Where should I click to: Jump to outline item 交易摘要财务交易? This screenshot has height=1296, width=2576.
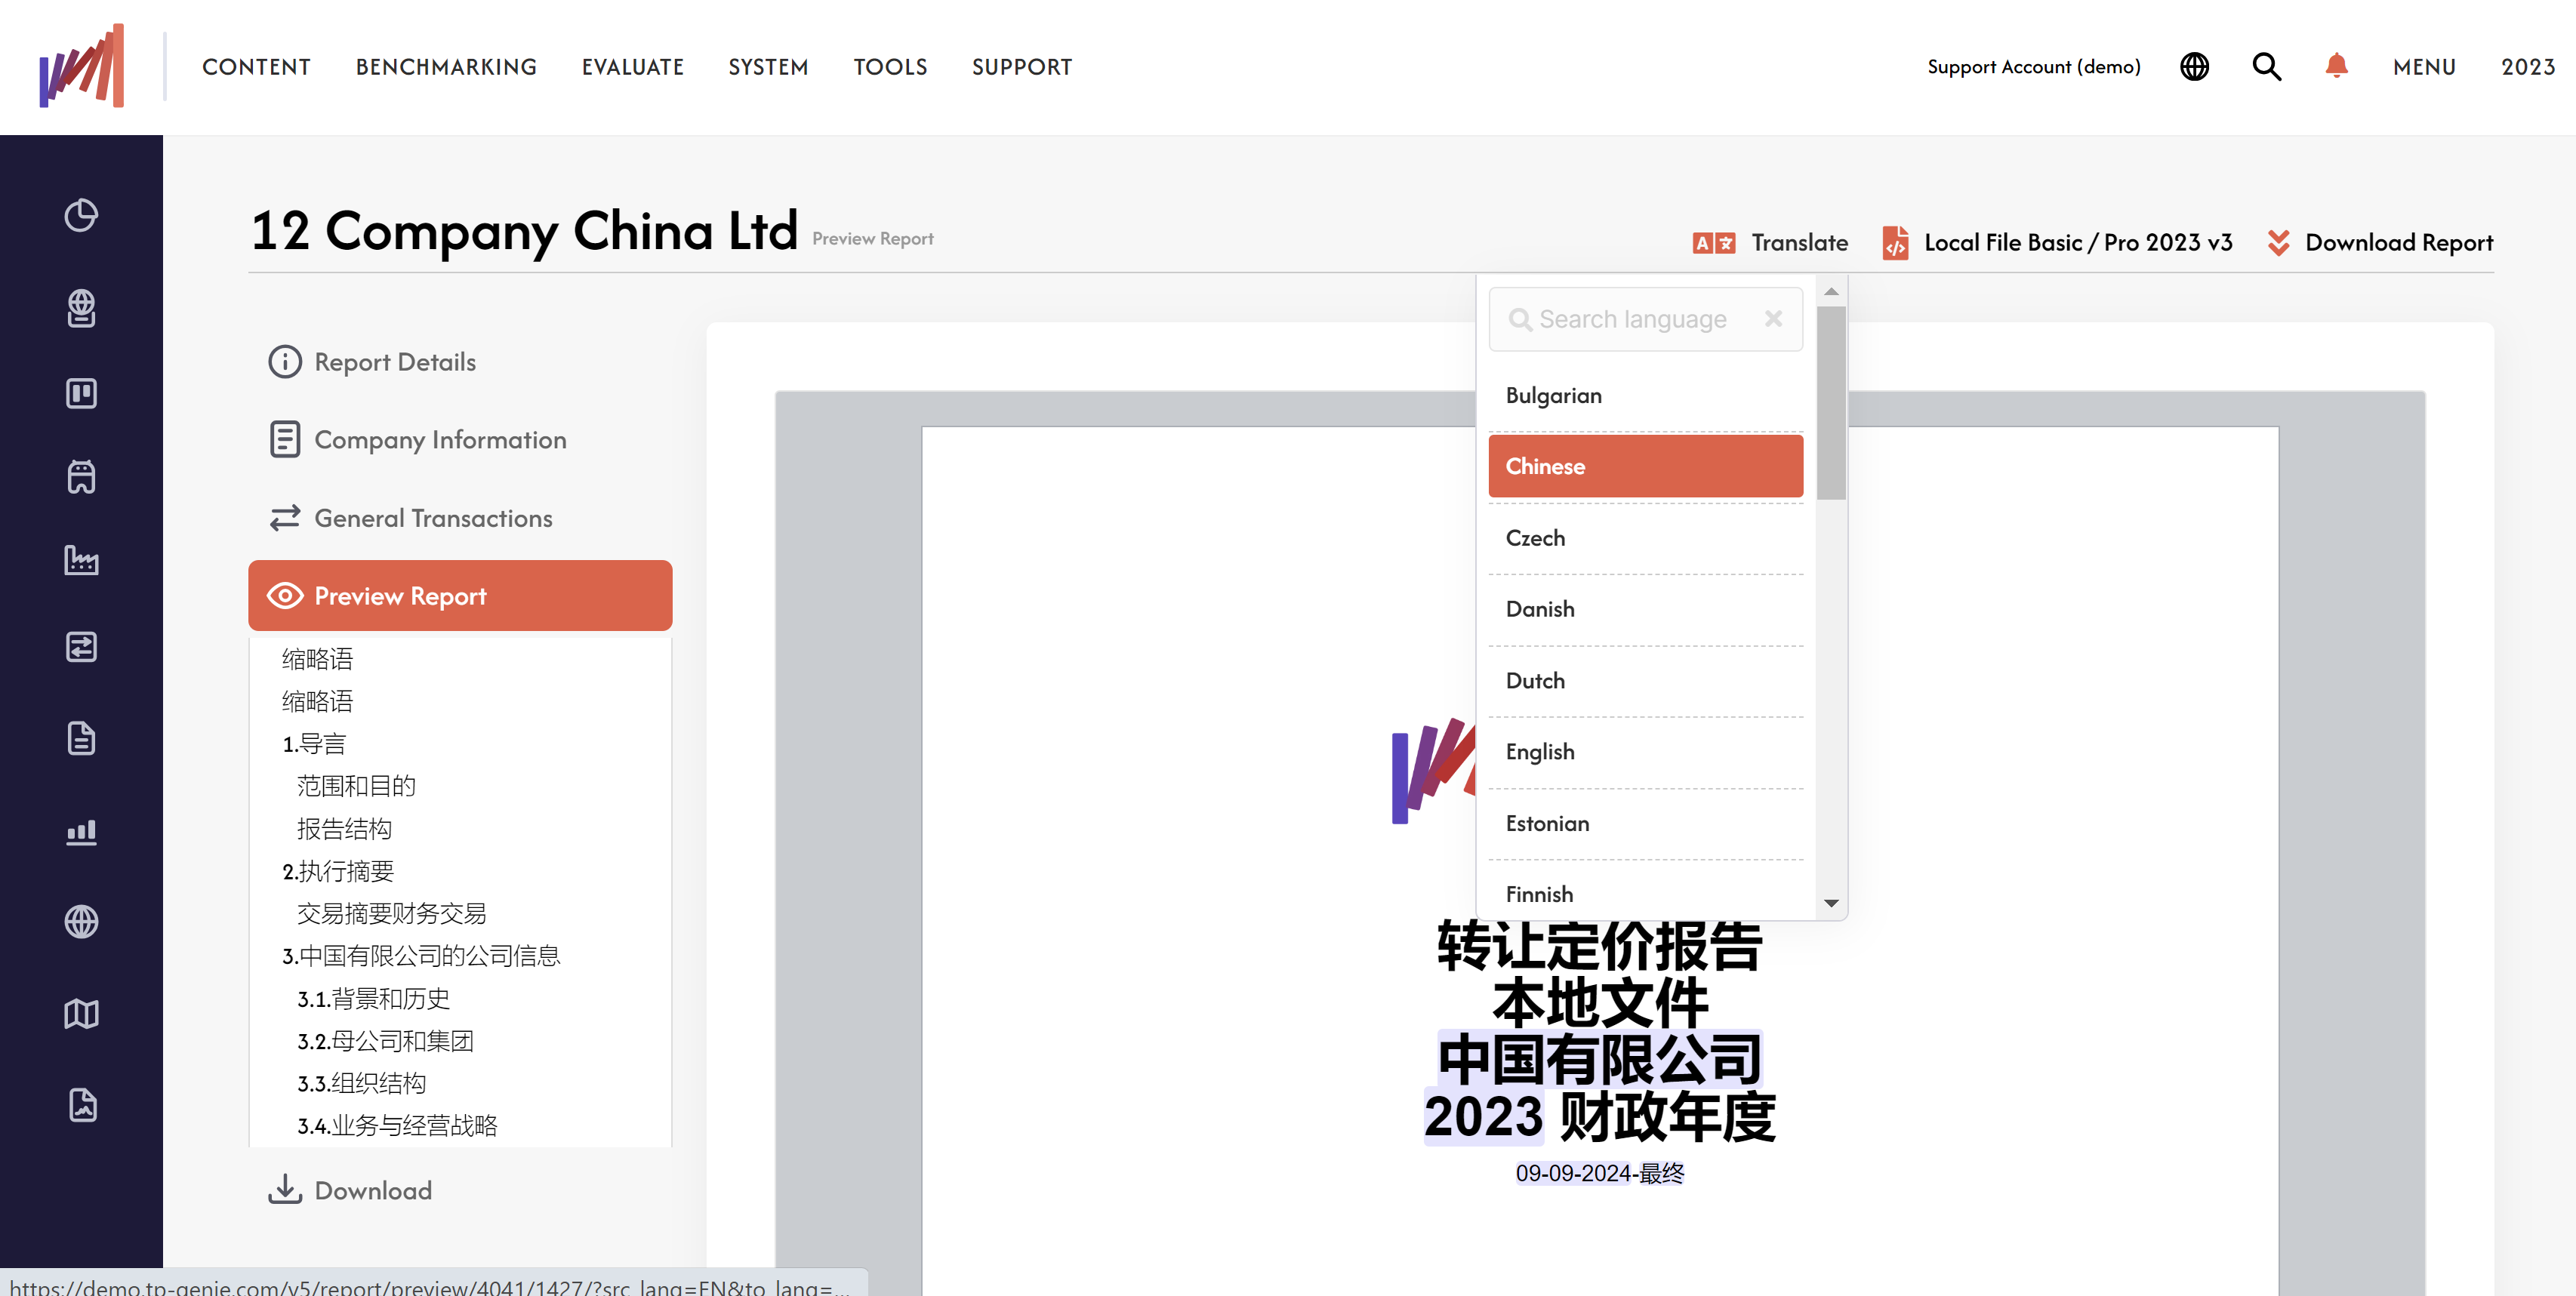pos(391,913)
